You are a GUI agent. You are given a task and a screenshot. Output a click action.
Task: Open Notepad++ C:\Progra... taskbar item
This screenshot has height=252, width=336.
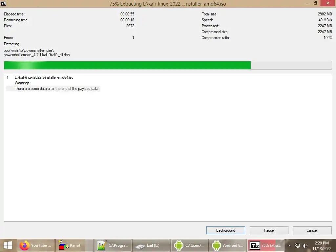tap(113, 245)
